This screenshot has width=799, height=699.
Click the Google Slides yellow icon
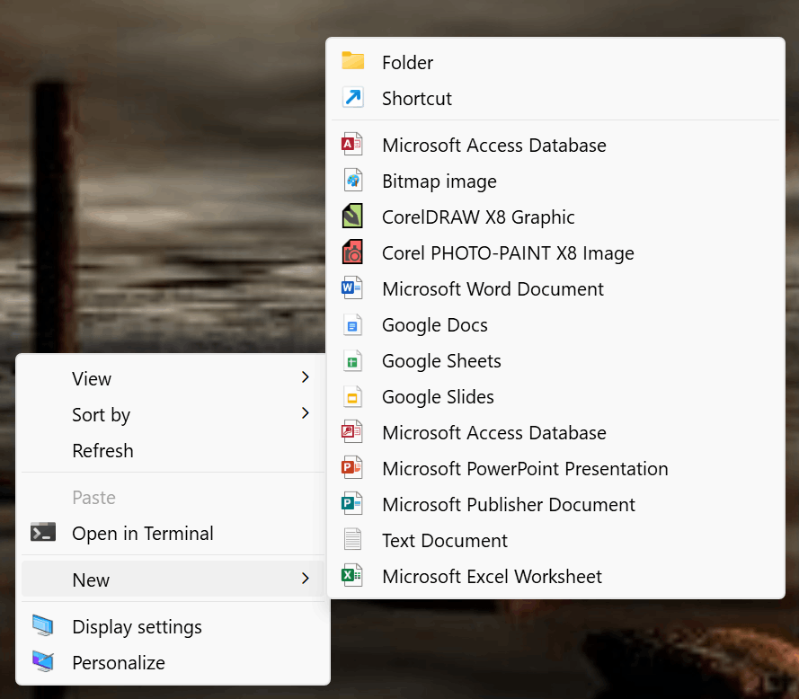click(x=352, y=397)
